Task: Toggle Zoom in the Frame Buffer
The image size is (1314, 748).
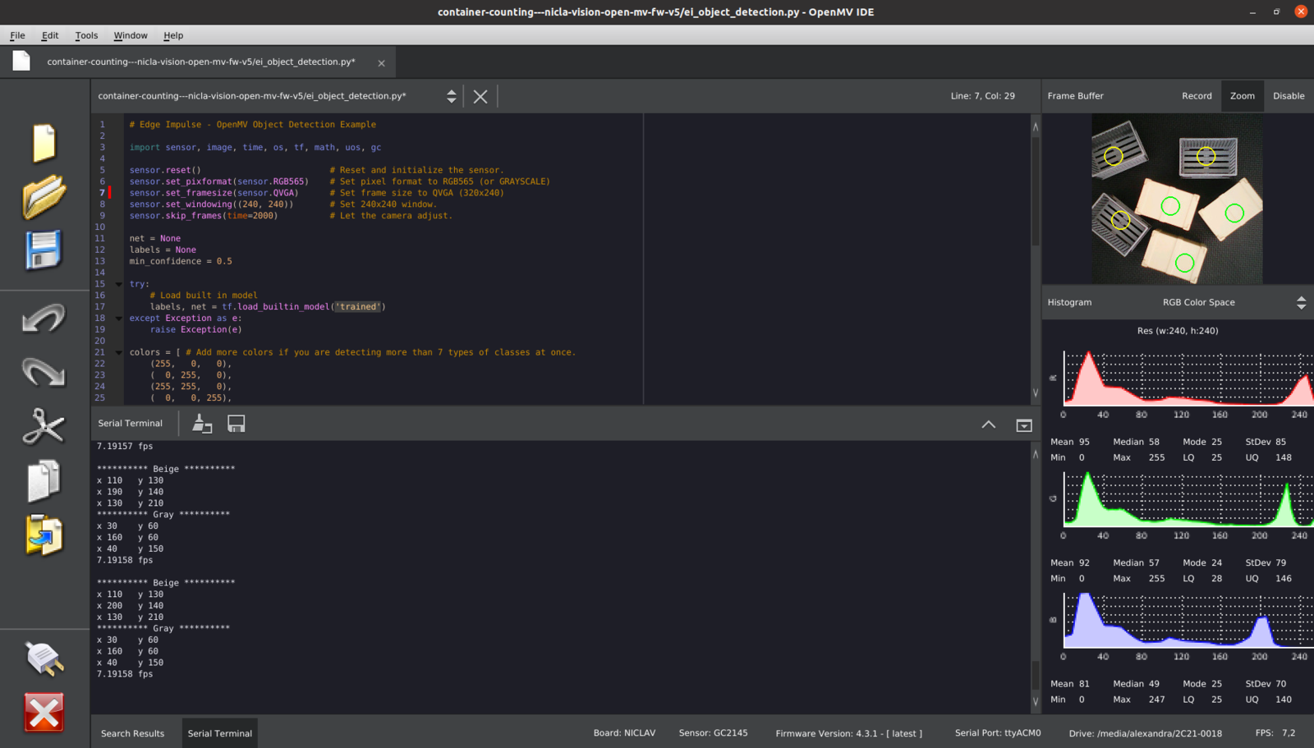Action: 1242,96
